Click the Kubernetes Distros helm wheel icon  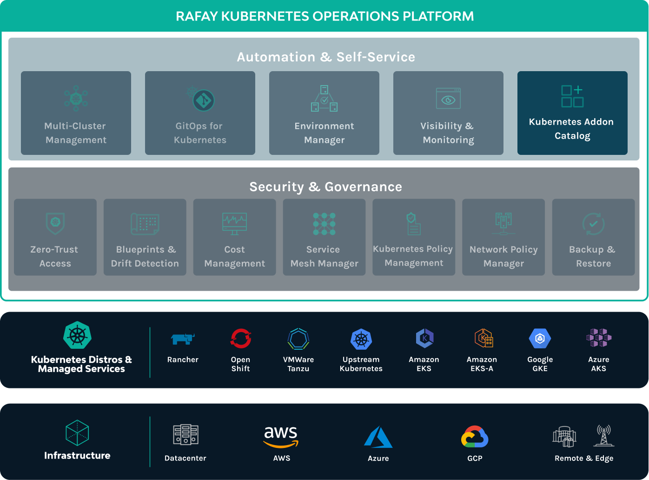click(x=77, y=335)
